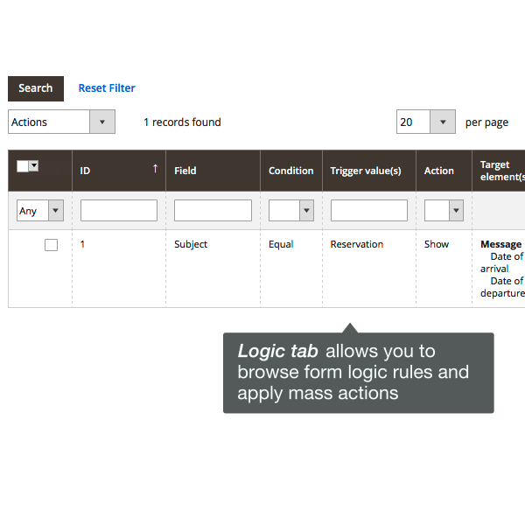Open the Actions dropdown

point(61,122)
